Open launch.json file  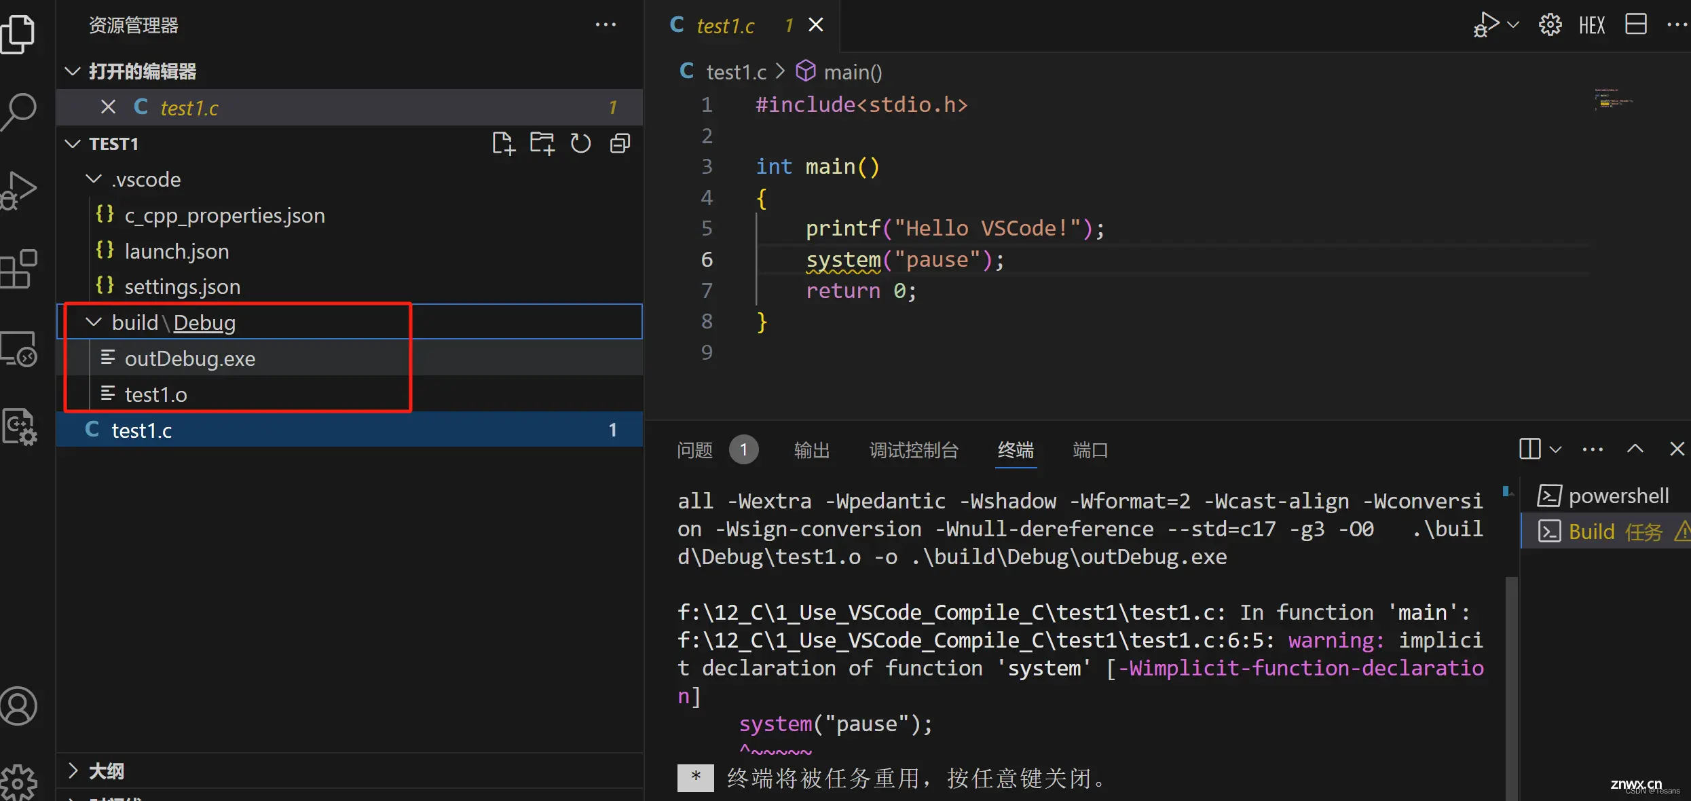coord(350,251)
